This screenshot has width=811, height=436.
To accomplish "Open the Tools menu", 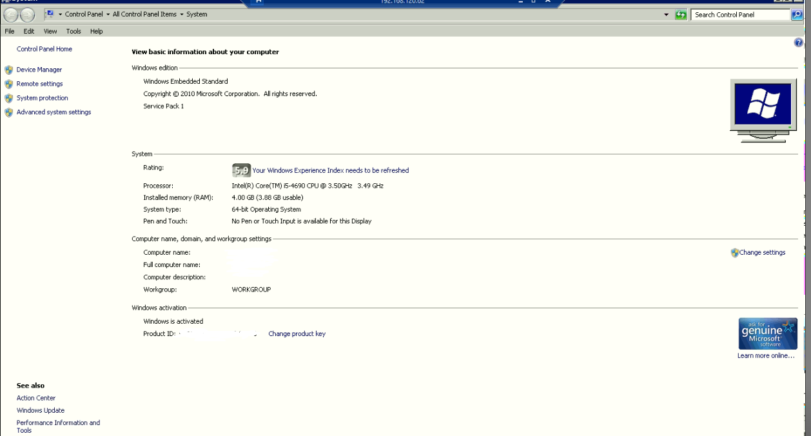I will pyautogui.click(x=73, y=31).
